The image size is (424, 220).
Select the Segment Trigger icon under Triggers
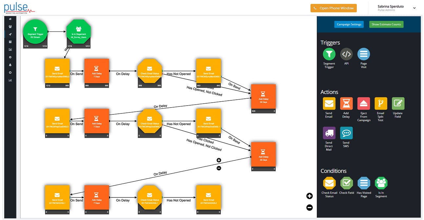(329, 54)
